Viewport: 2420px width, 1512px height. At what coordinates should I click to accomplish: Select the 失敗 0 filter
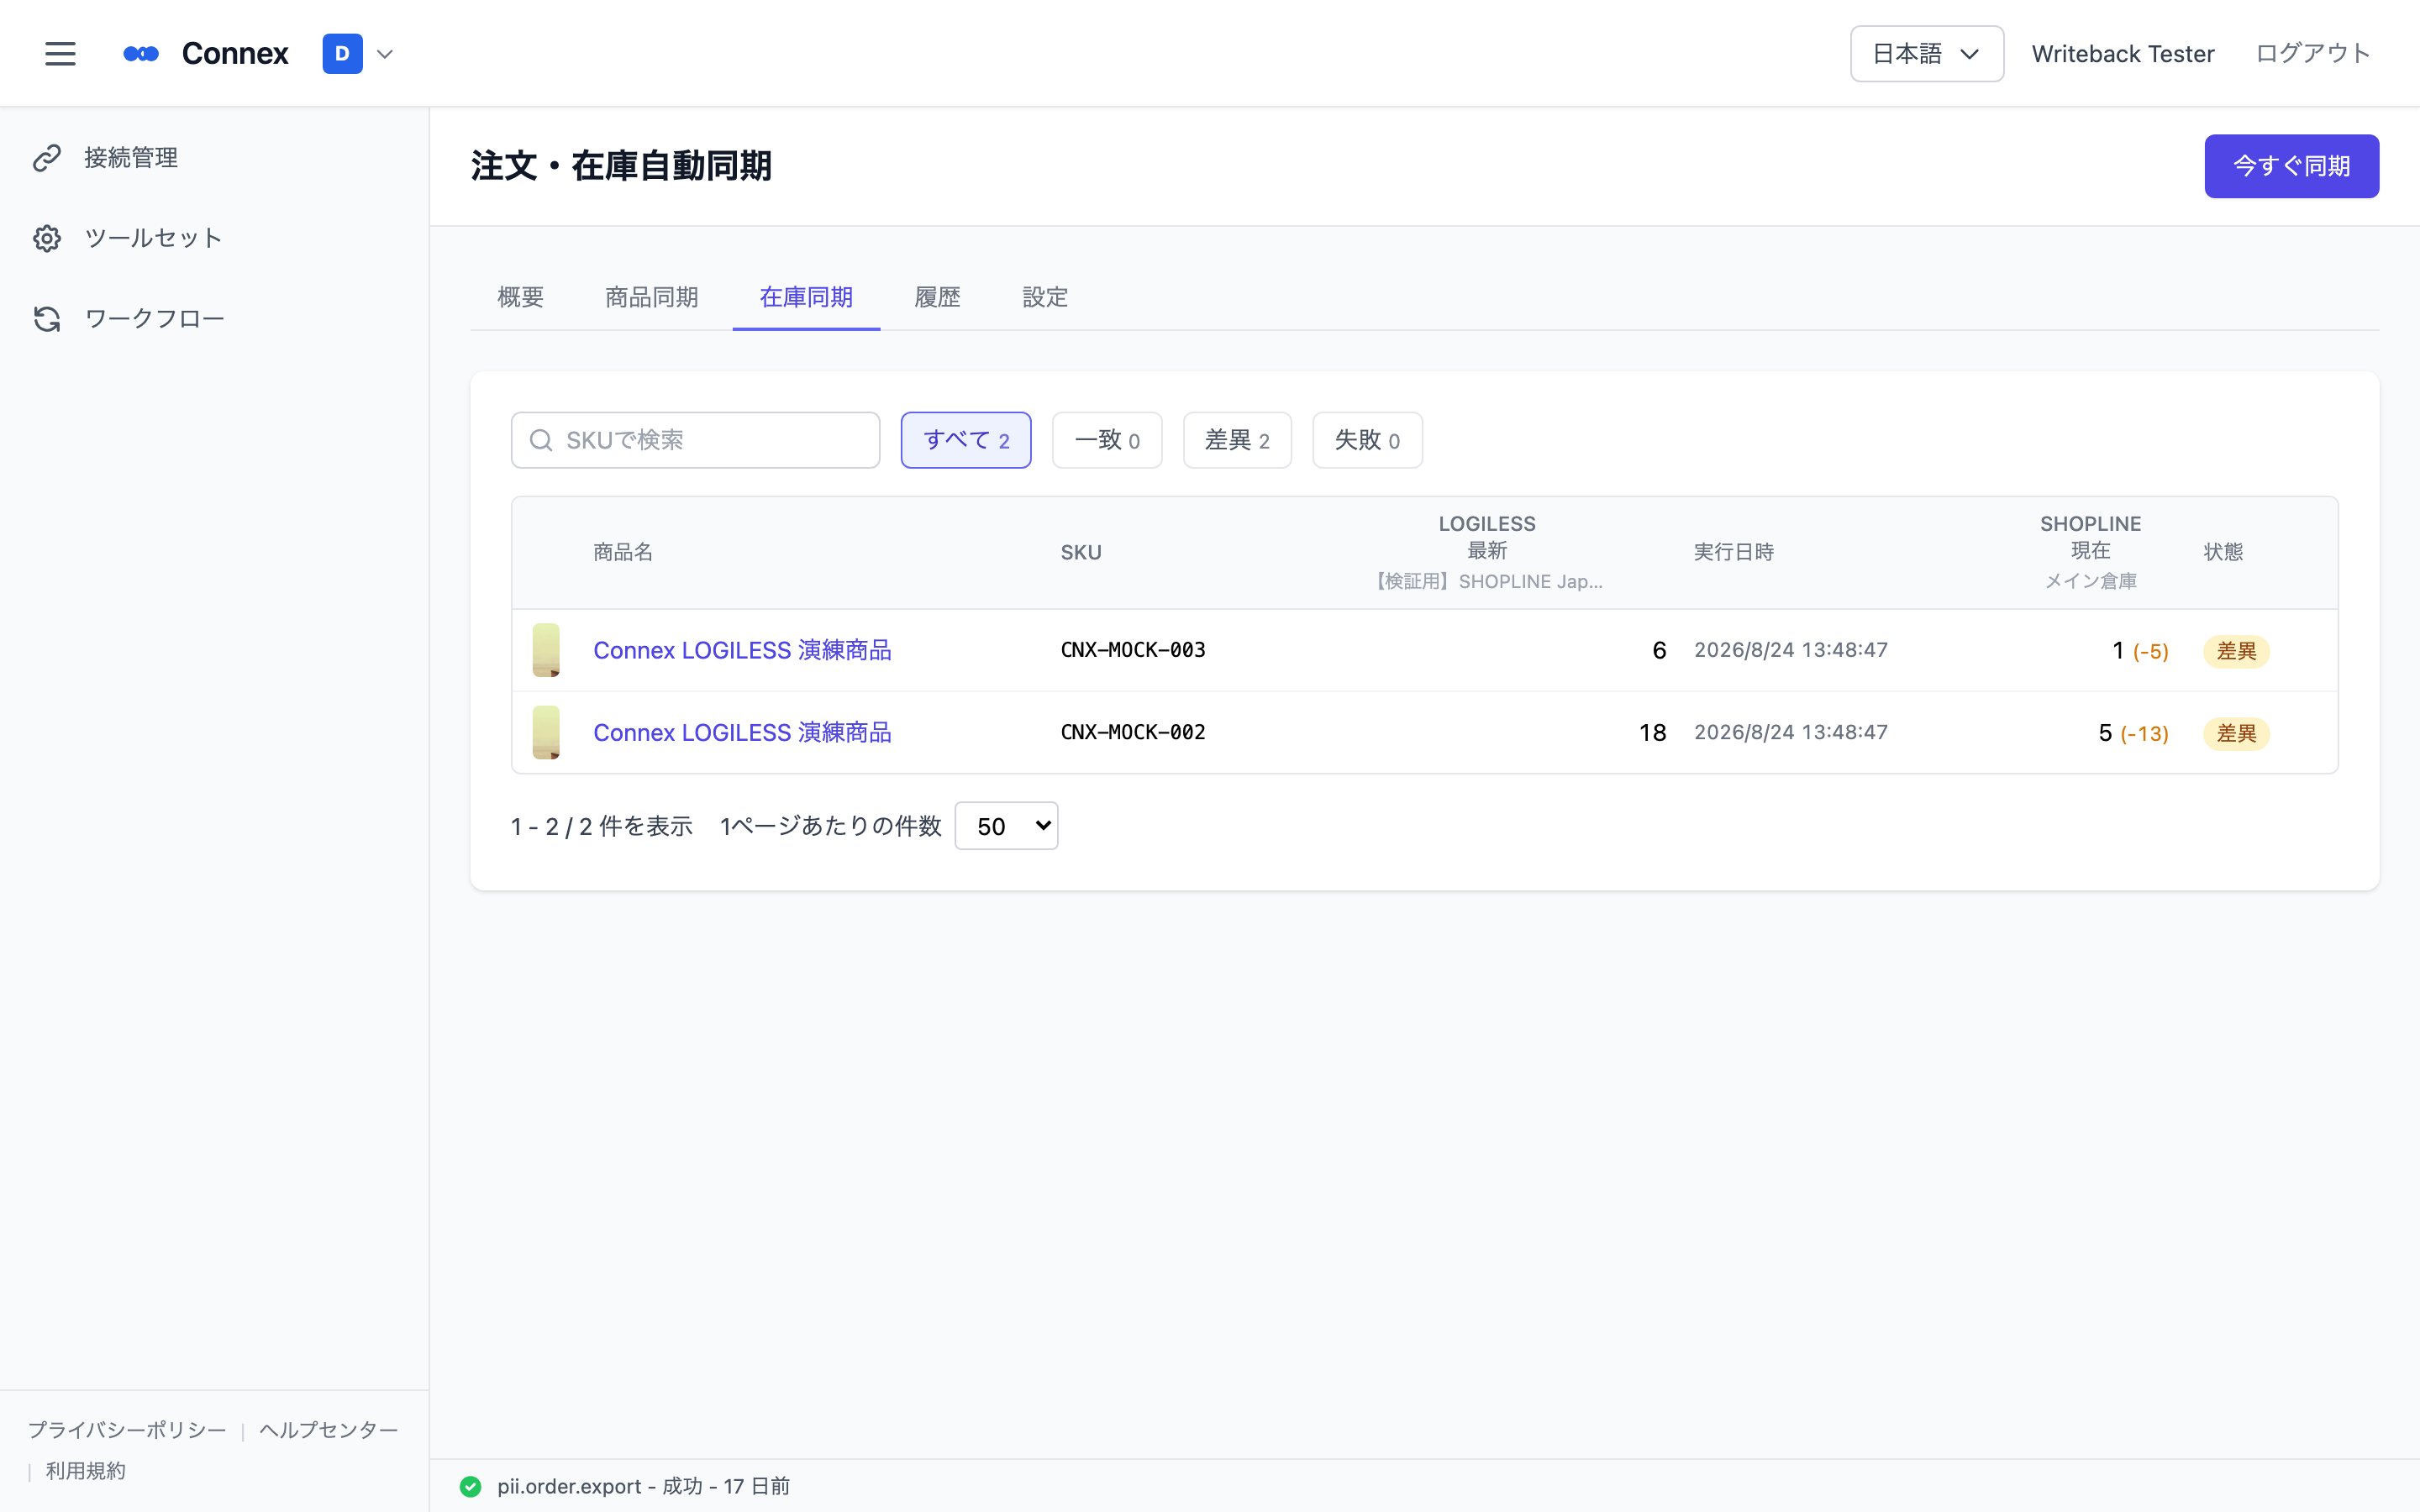pos(1367,440)
